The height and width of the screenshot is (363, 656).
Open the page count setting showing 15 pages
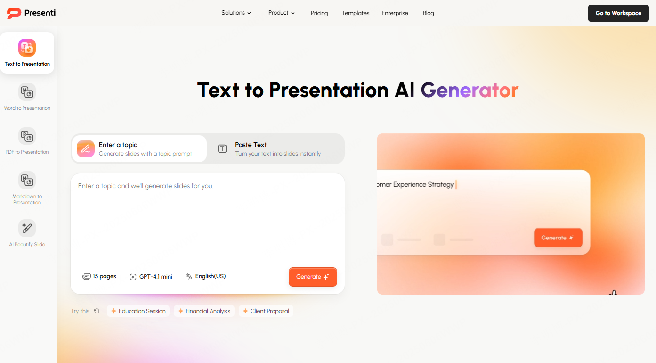(x=99, y=276)
